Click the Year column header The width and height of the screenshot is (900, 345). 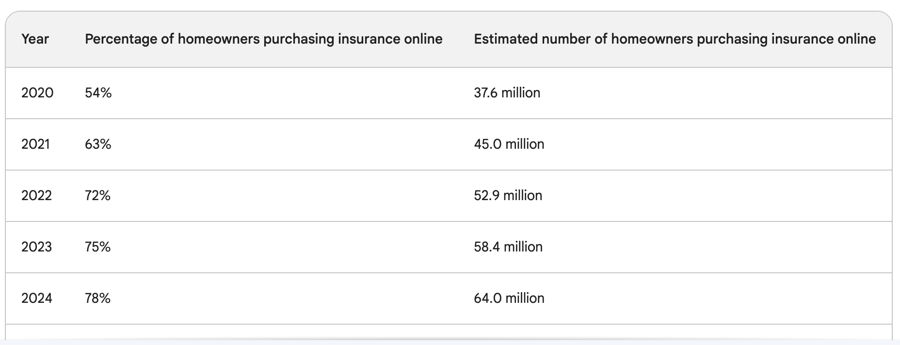[x=35, y=39]
